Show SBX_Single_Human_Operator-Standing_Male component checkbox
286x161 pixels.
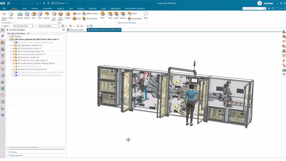coord(13,42)
